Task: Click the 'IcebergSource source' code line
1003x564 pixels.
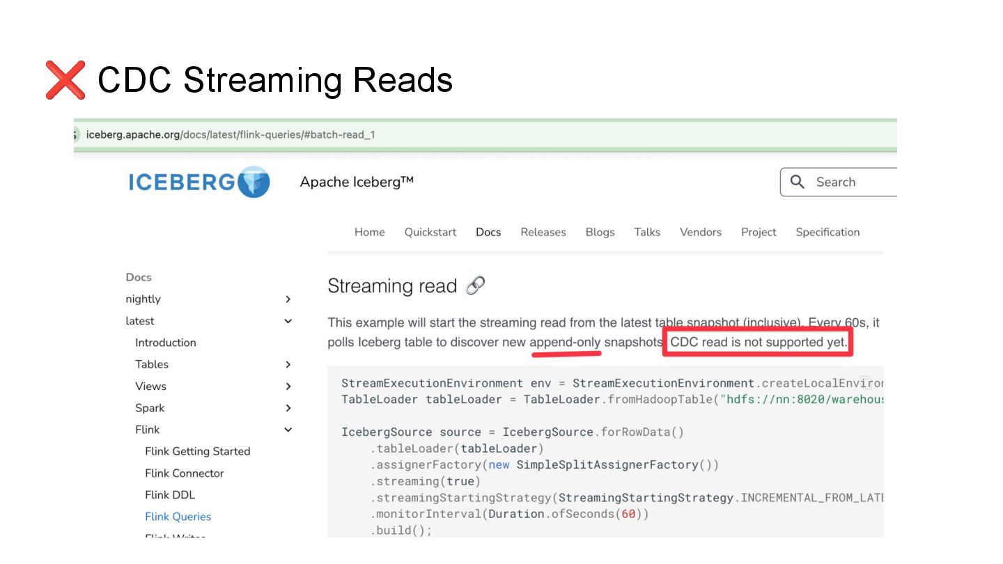Action: click(x=513, y=432)
